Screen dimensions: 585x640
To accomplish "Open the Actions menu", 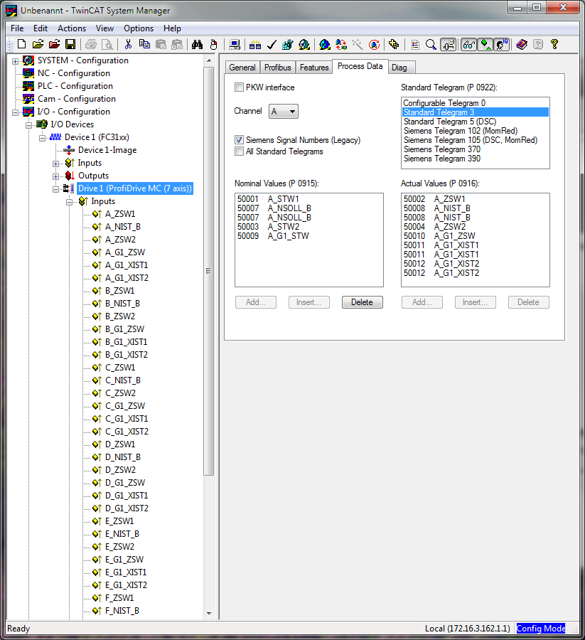I will (72, 28).
